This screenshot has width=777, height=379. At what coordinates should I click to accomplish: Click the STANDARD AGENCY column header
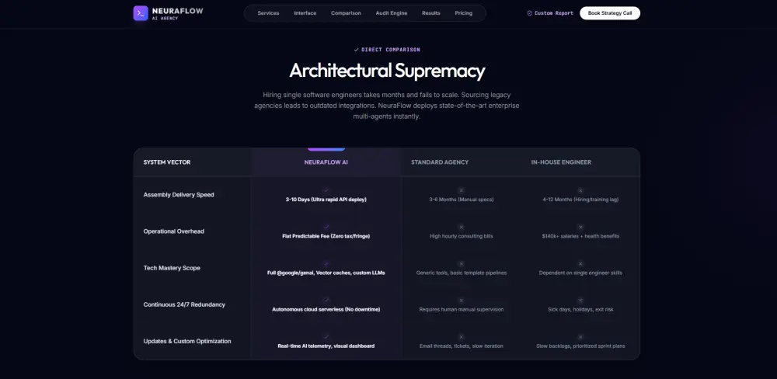(440, 162)
